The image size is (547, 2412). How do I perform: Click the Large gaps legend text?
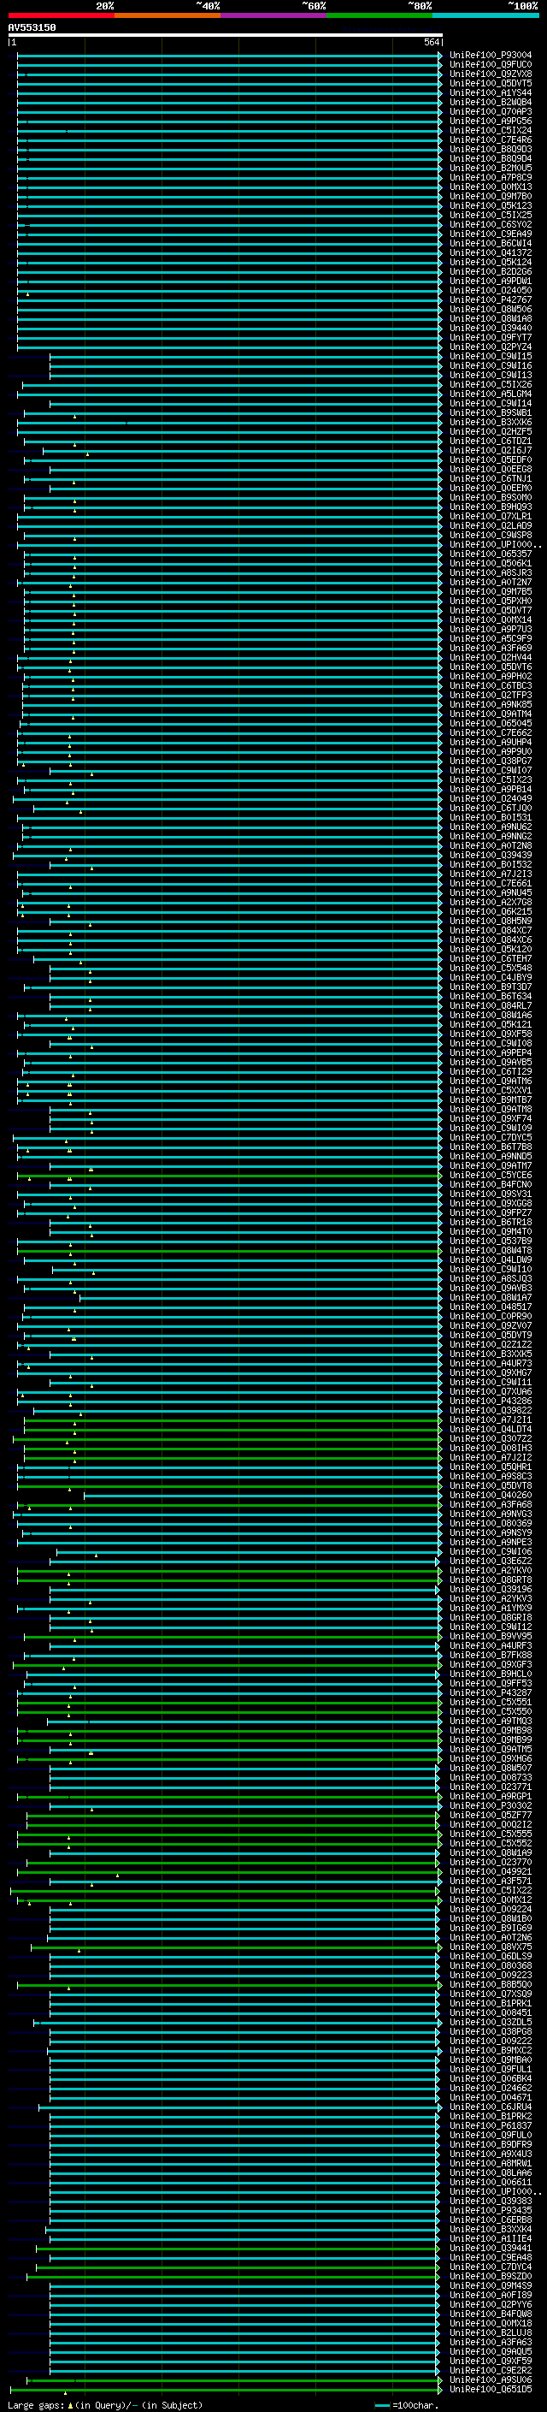point(105,2405)
